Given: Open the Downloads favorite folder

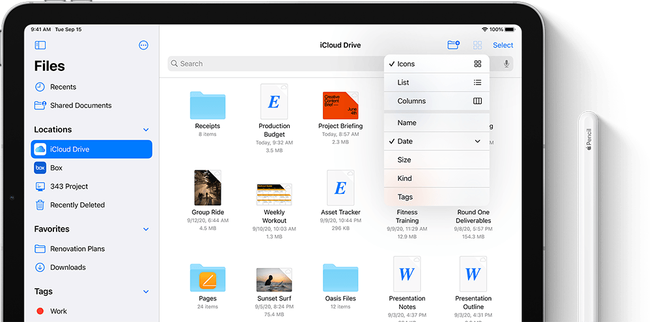Looking at the screenshot, I should point(68,267).
